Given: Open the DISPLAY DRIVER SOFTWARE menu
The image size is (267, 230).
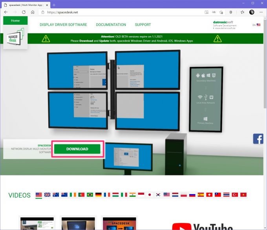Looking at the screenshot, I should pos(63,25).
